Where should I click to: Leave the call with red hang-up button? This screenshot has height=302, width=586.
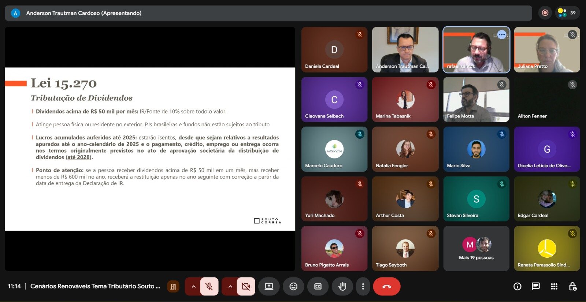coord(386,286)
